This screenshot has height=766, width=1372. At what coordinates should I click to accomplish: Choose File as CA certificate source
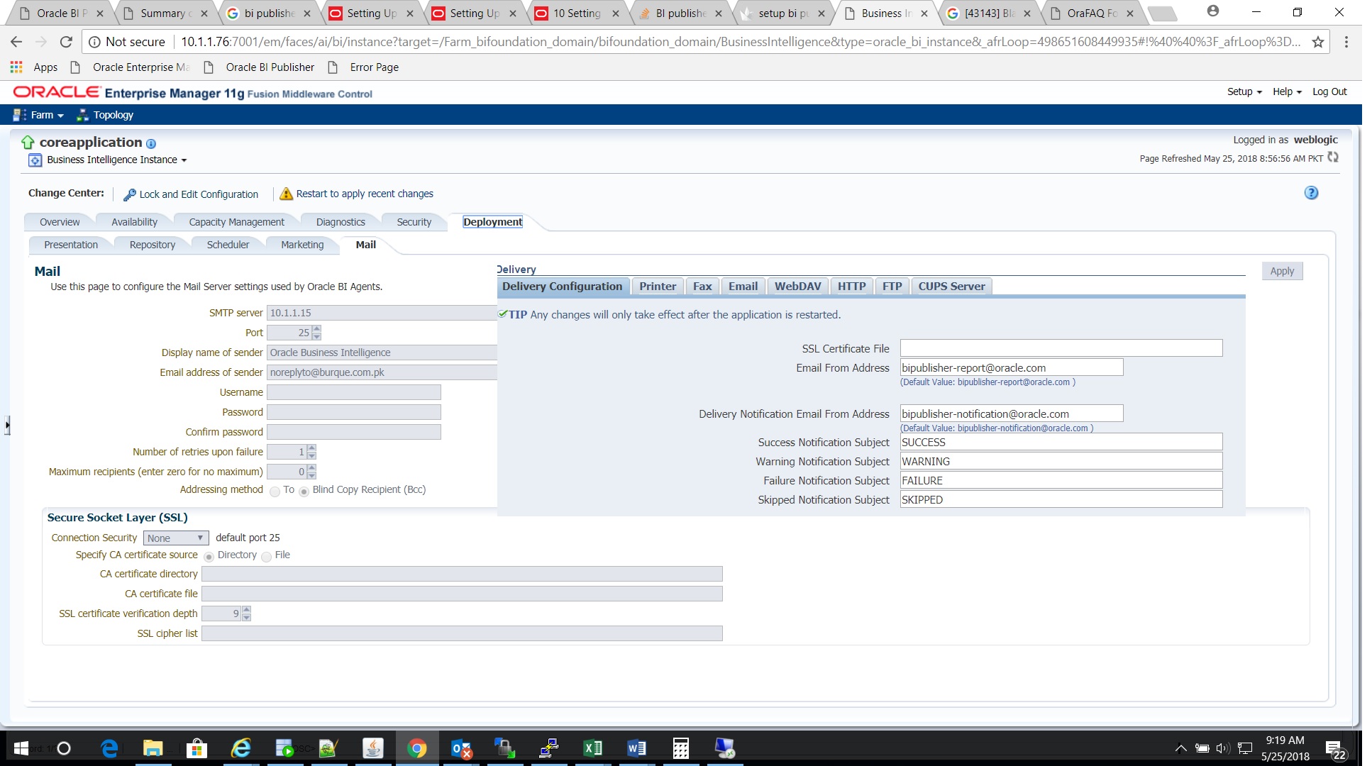coord(266,556)
